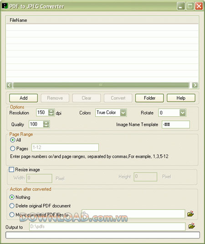Click the Image Name Template field
The width and height of the screenshot is (205, 244).
pos(176,125)
